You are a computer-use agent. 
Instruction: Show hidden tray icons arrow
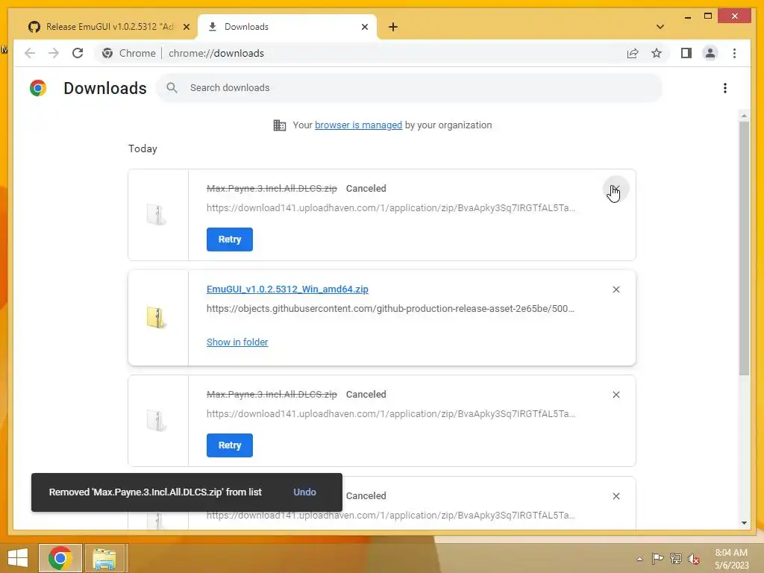(x=639, y=559)
